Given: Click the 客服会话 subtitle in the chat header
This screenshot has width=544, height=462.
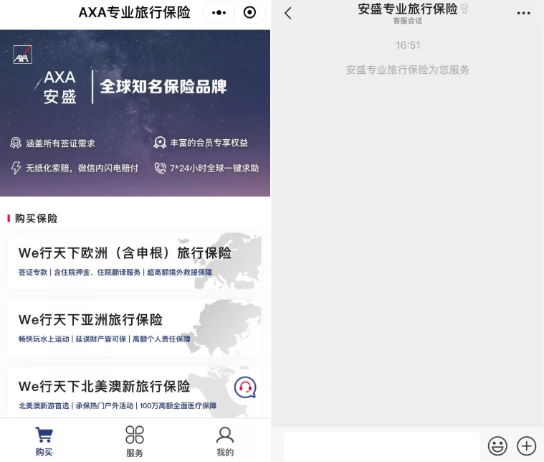Looking at the screenshot, I should tap(408, 21).
